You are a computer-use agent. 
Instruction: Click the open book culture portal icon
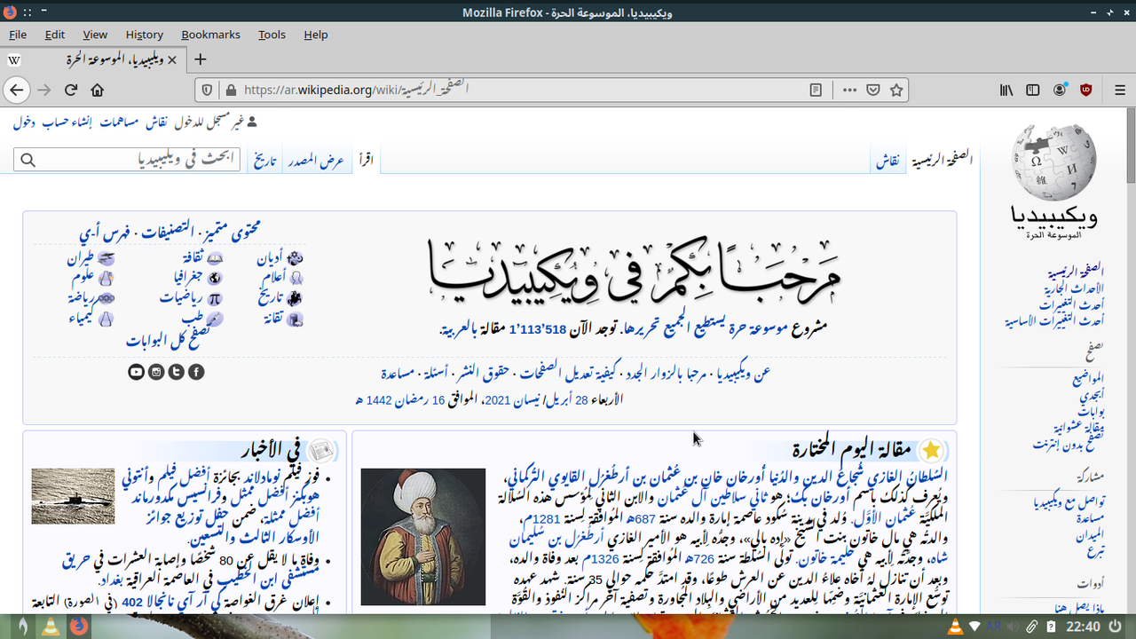point(215,257)
